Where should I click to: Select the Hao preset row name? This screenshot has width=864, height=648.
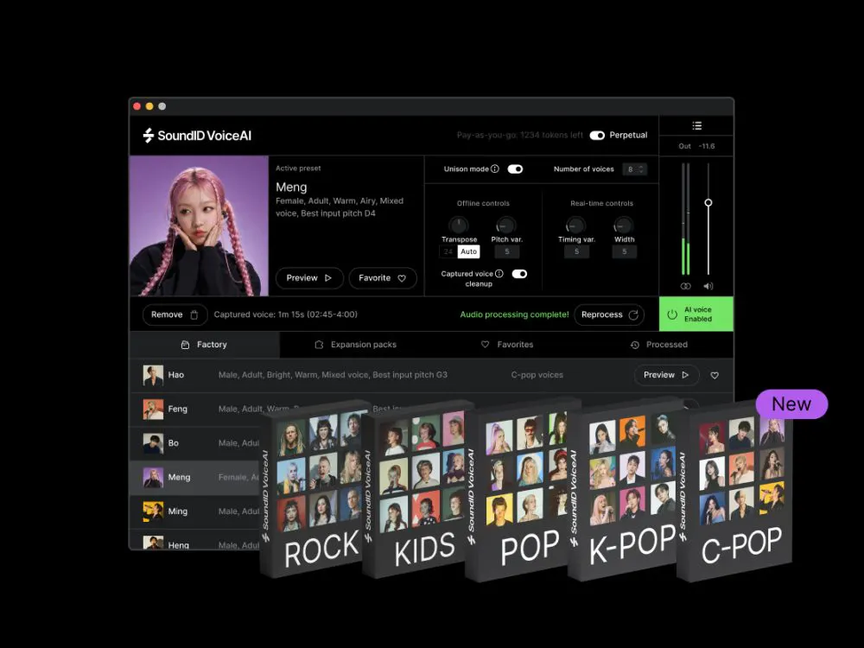tap(175, 375)
